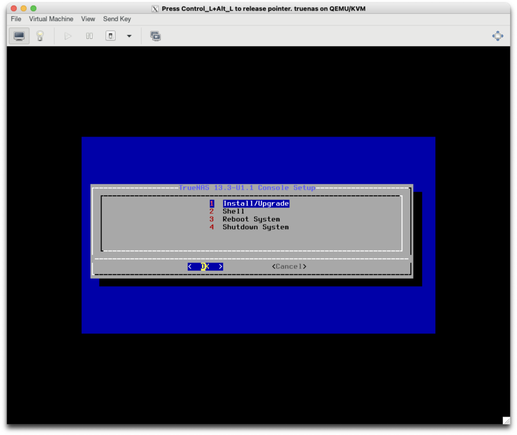Open the View menu

[88, 19]
